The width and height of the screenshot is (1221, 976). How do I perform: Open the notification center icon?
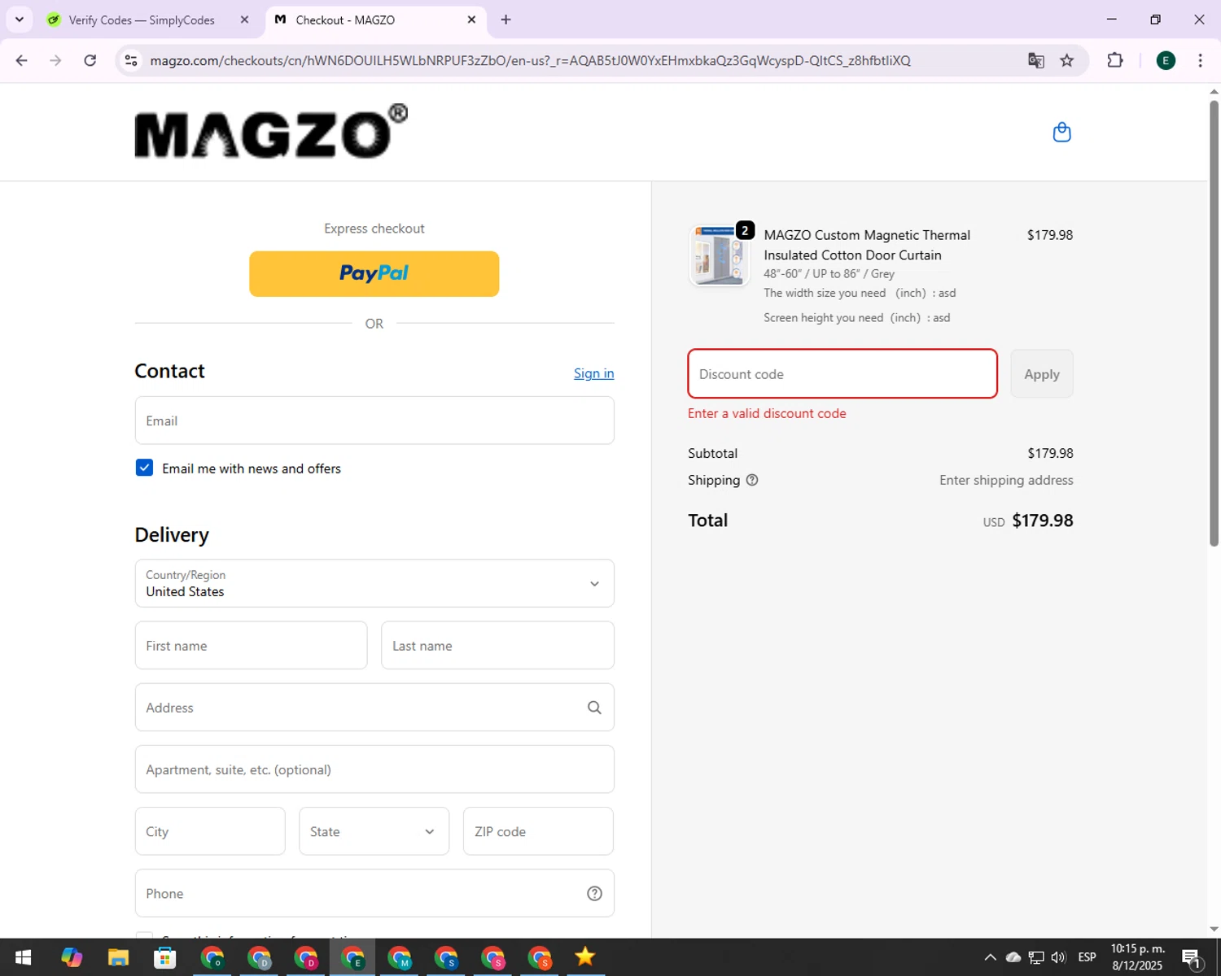(x=1191, y=958)
